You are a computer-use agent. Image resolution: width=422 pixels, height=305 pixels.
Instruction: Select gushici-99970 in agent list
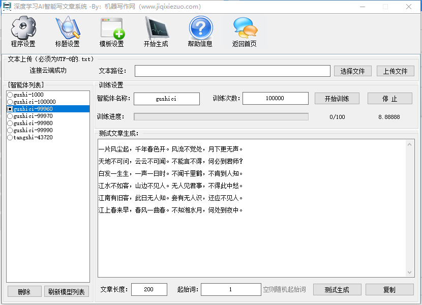pyautogui.click(x=10, y=116)
